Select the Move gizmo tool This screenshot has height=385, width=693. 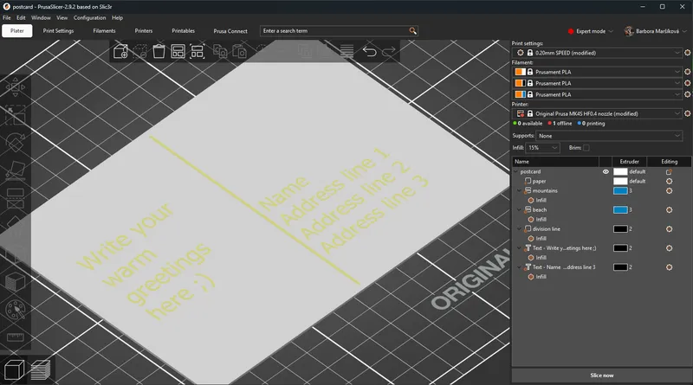15,87
